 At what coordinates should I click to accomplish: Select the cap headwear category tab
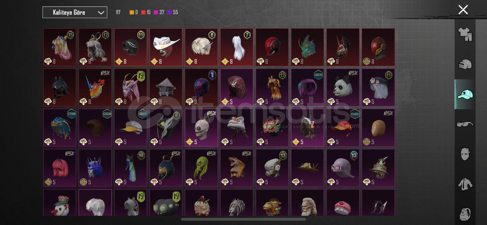tap(465, 94)
